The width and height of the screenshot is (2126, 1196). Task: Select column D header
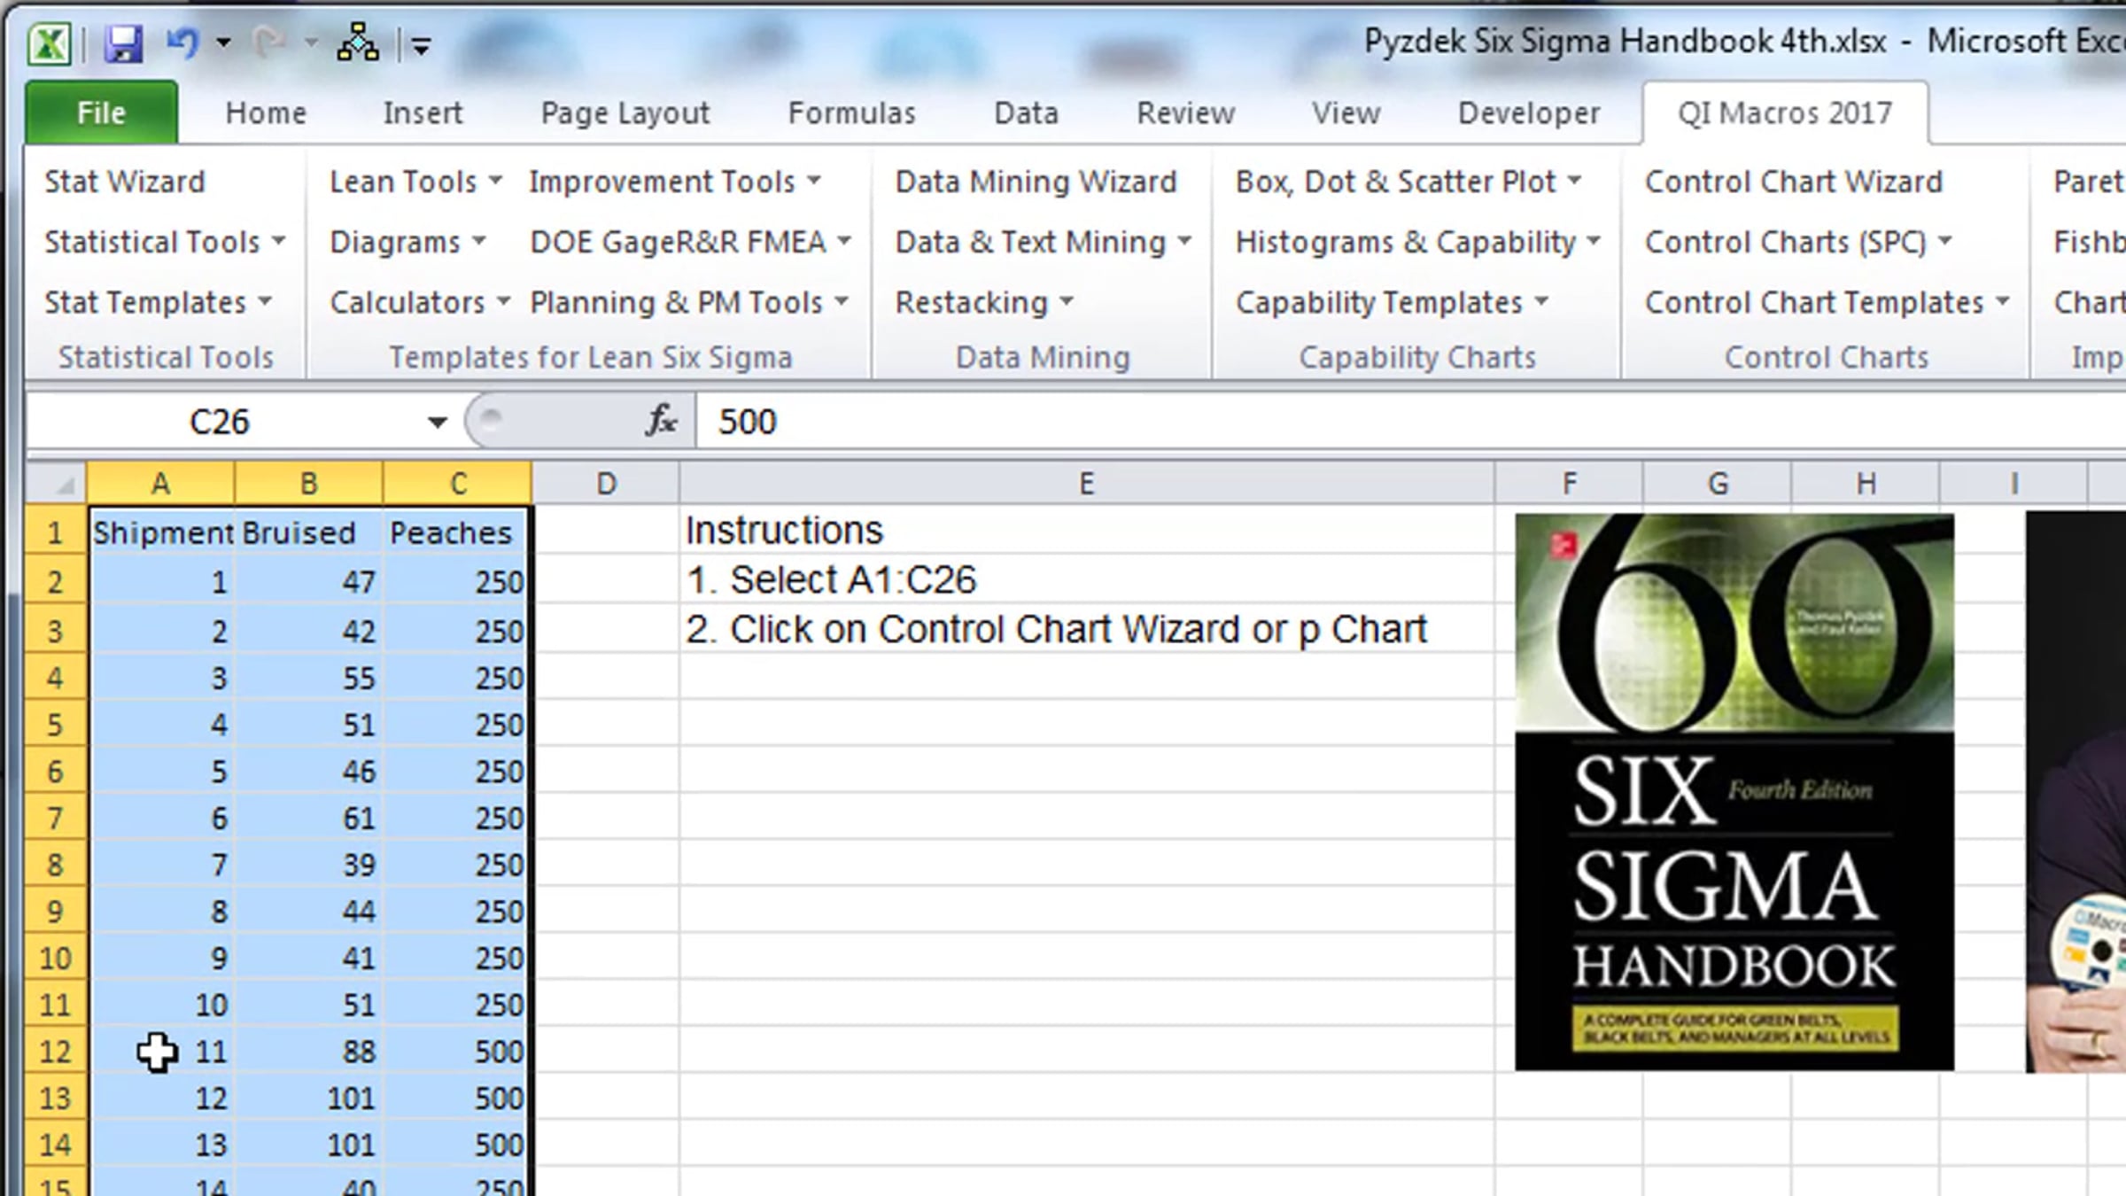click(606, 484)
